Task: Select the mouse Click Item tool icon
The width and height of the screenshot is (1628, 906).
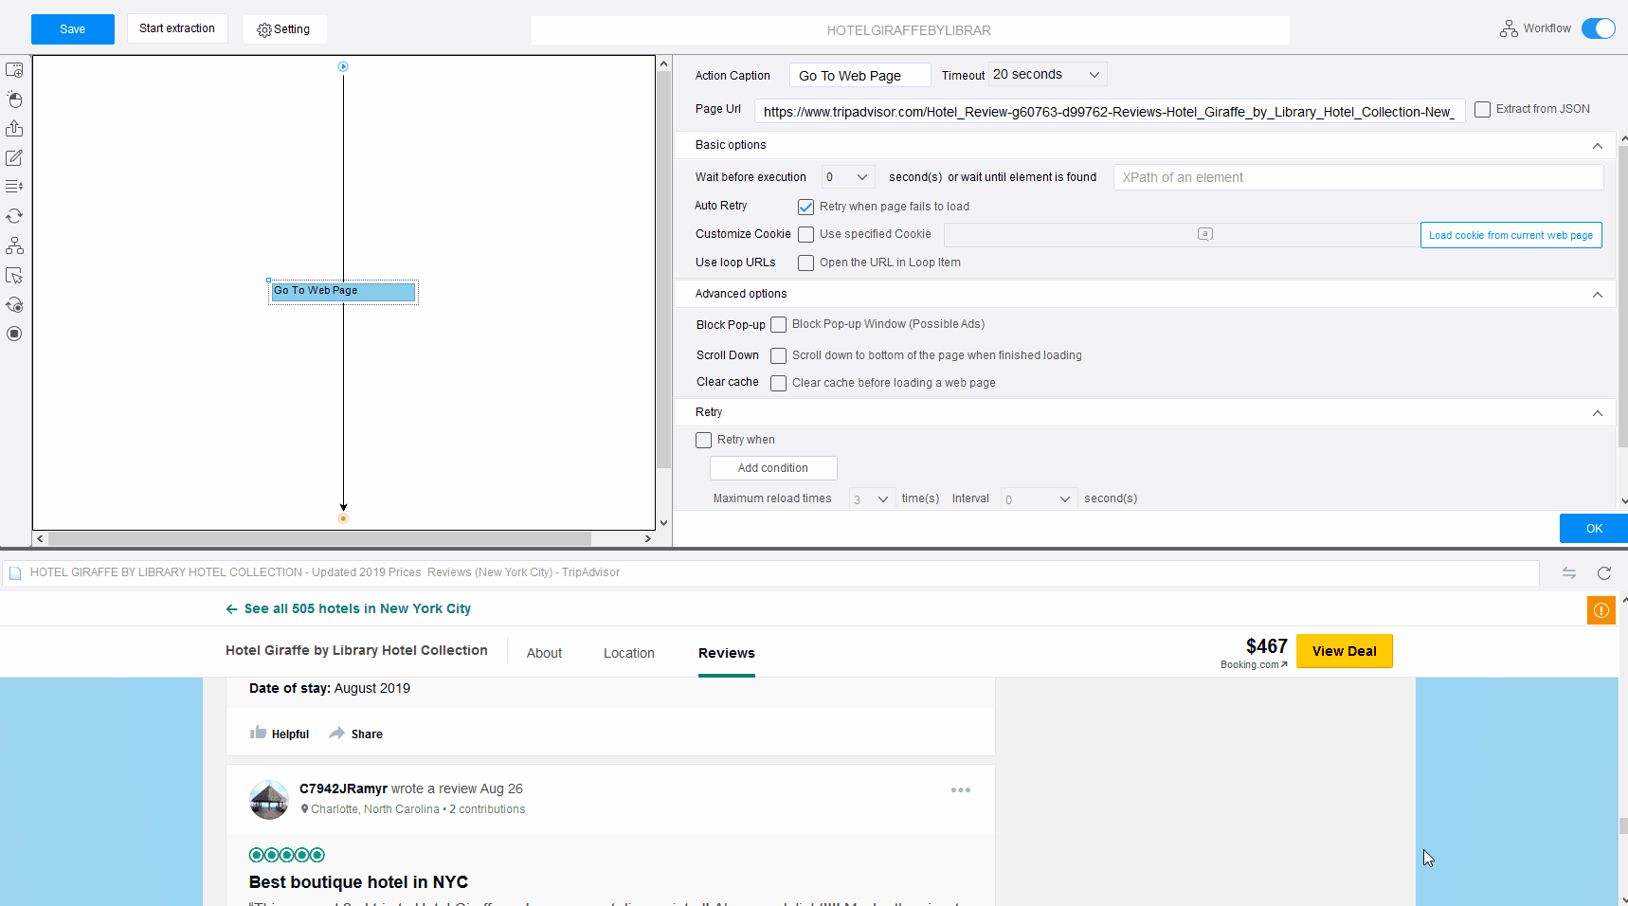Action: pyautogui.click(x=14, y=100)
